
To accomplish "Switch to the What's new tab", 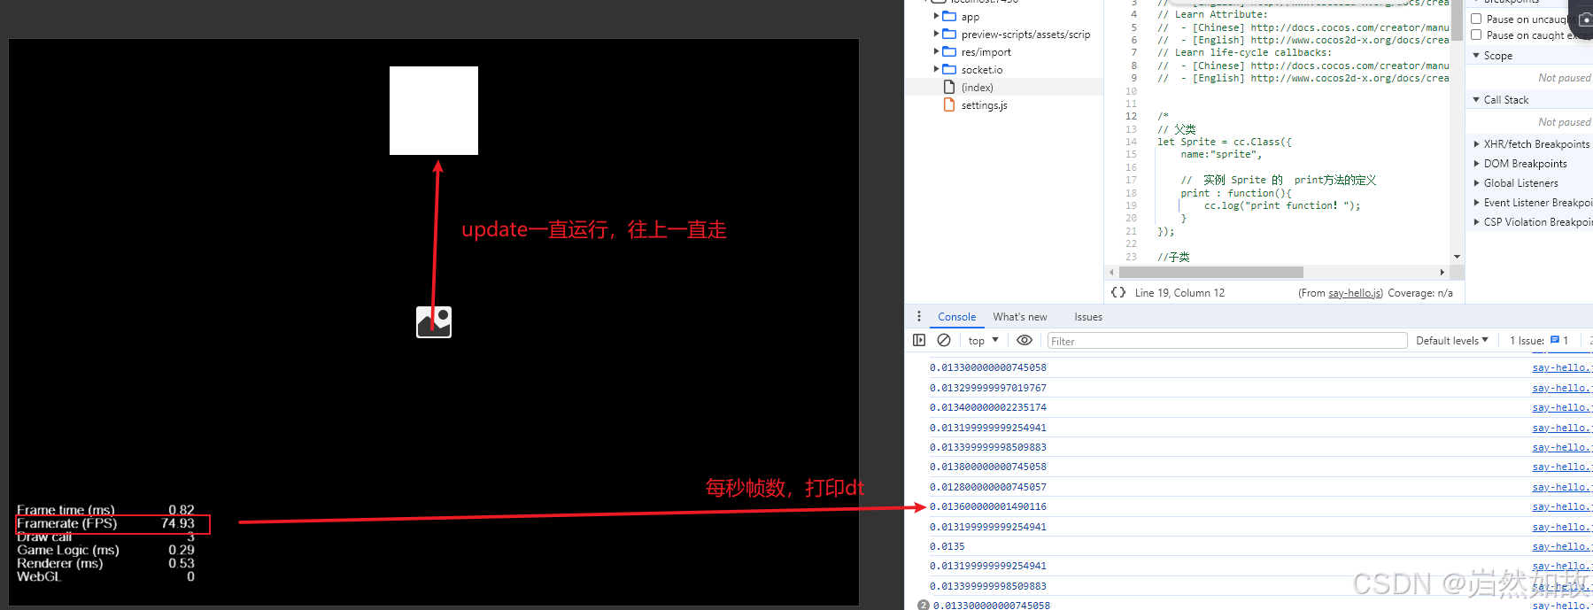I will coord(1020,316).
